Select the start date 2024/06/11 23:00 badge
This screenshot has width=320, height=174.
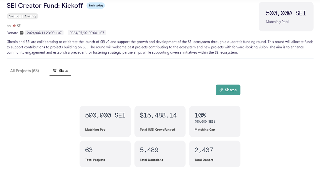[x=44, y=32]
